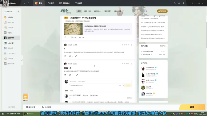Open the 商店 store tab
207x116 pixels.
pyautogui.click(x=51, y=3)
